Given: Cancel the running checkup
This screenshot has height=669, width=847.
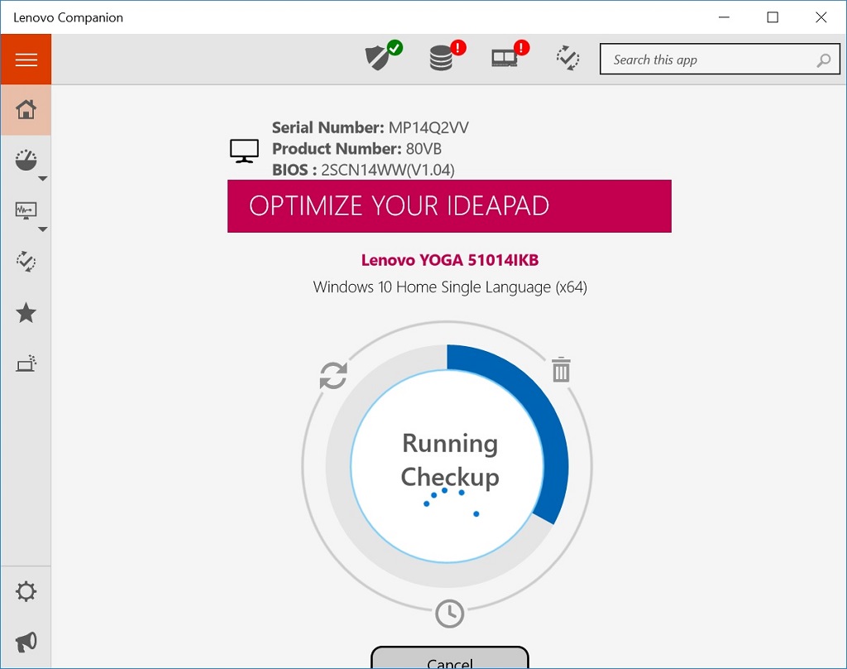Looking at the screenshot, I should [x=449, y=658].
